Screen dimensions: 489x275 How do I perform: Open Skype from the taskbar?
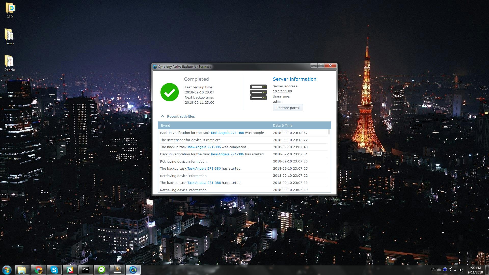point(54,270)
